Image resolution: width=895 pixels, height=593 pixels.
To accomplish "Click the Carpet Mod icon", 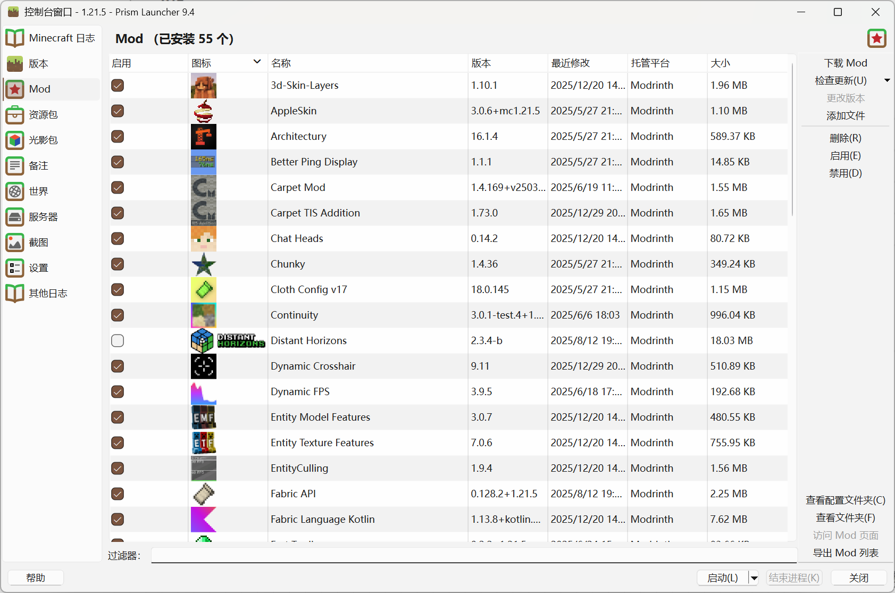I will [204, 188].
